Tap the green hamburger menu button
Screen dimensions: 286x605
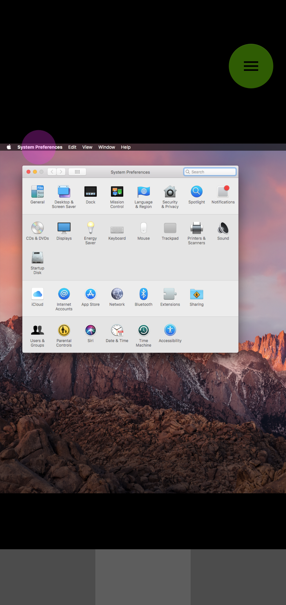(251, 66)
